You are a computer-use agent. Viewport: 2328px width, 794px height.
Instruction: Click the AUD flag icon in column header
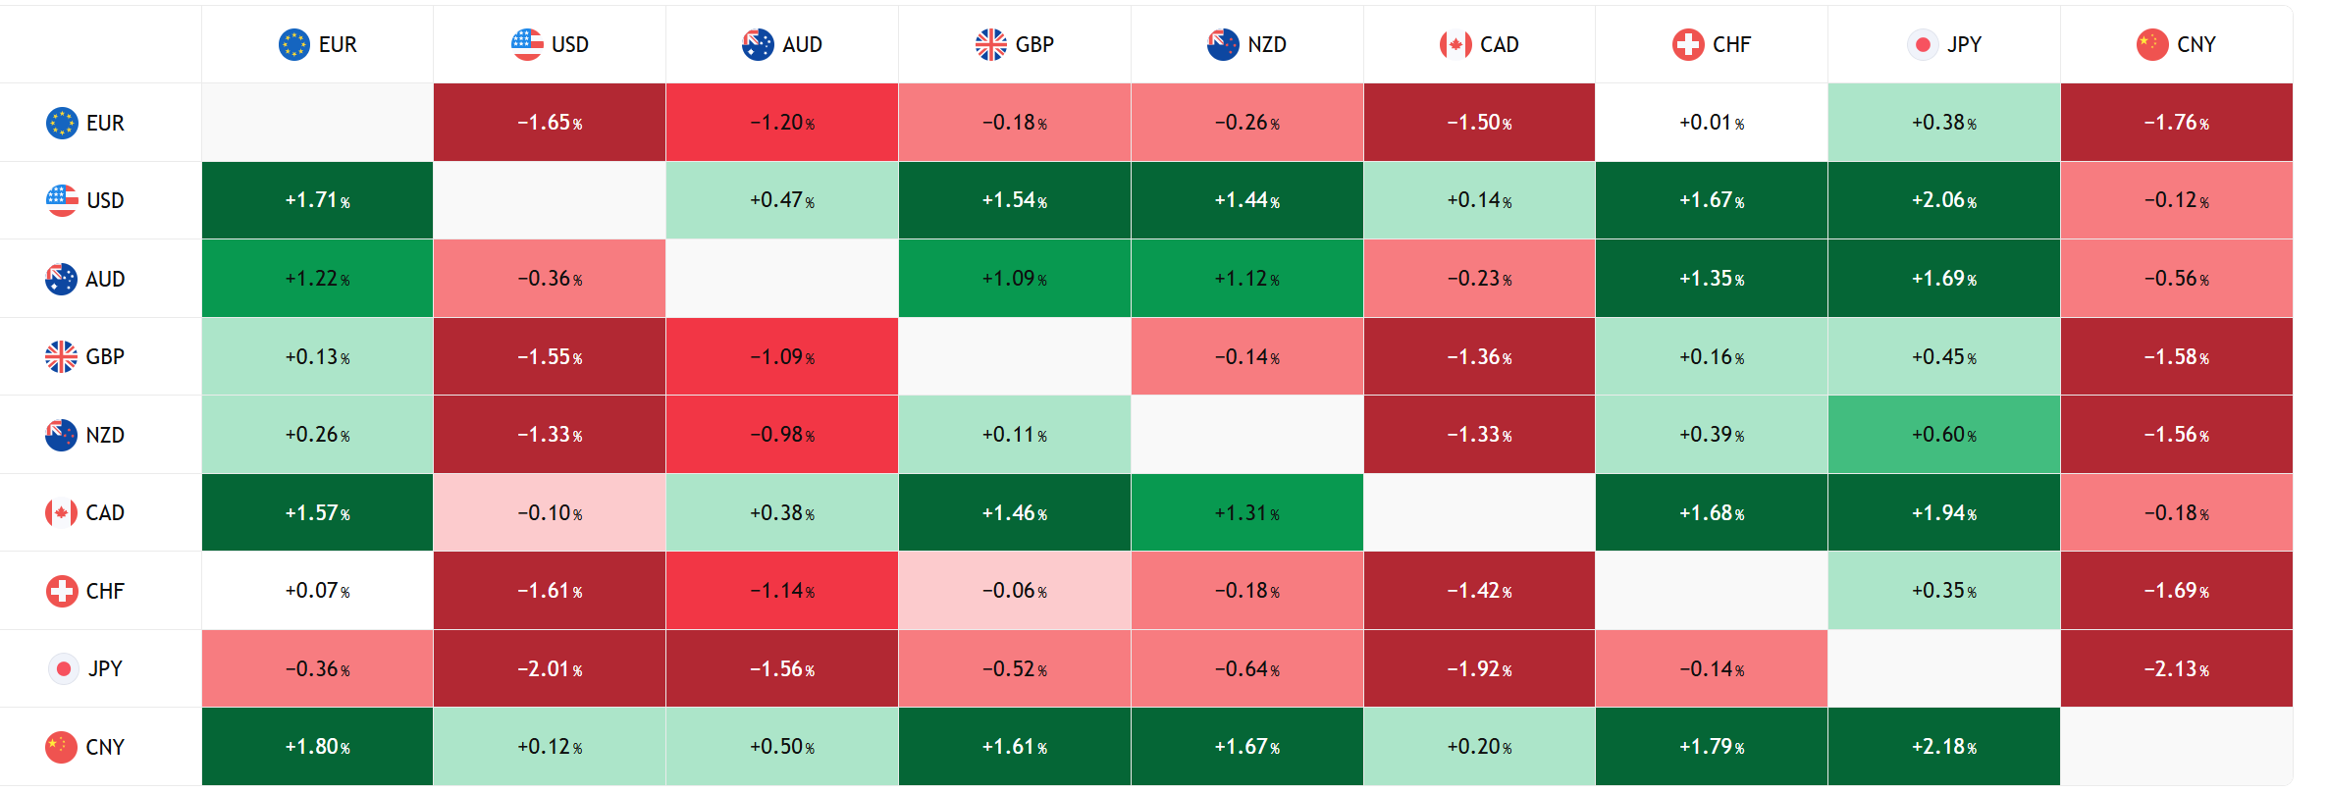758,44
